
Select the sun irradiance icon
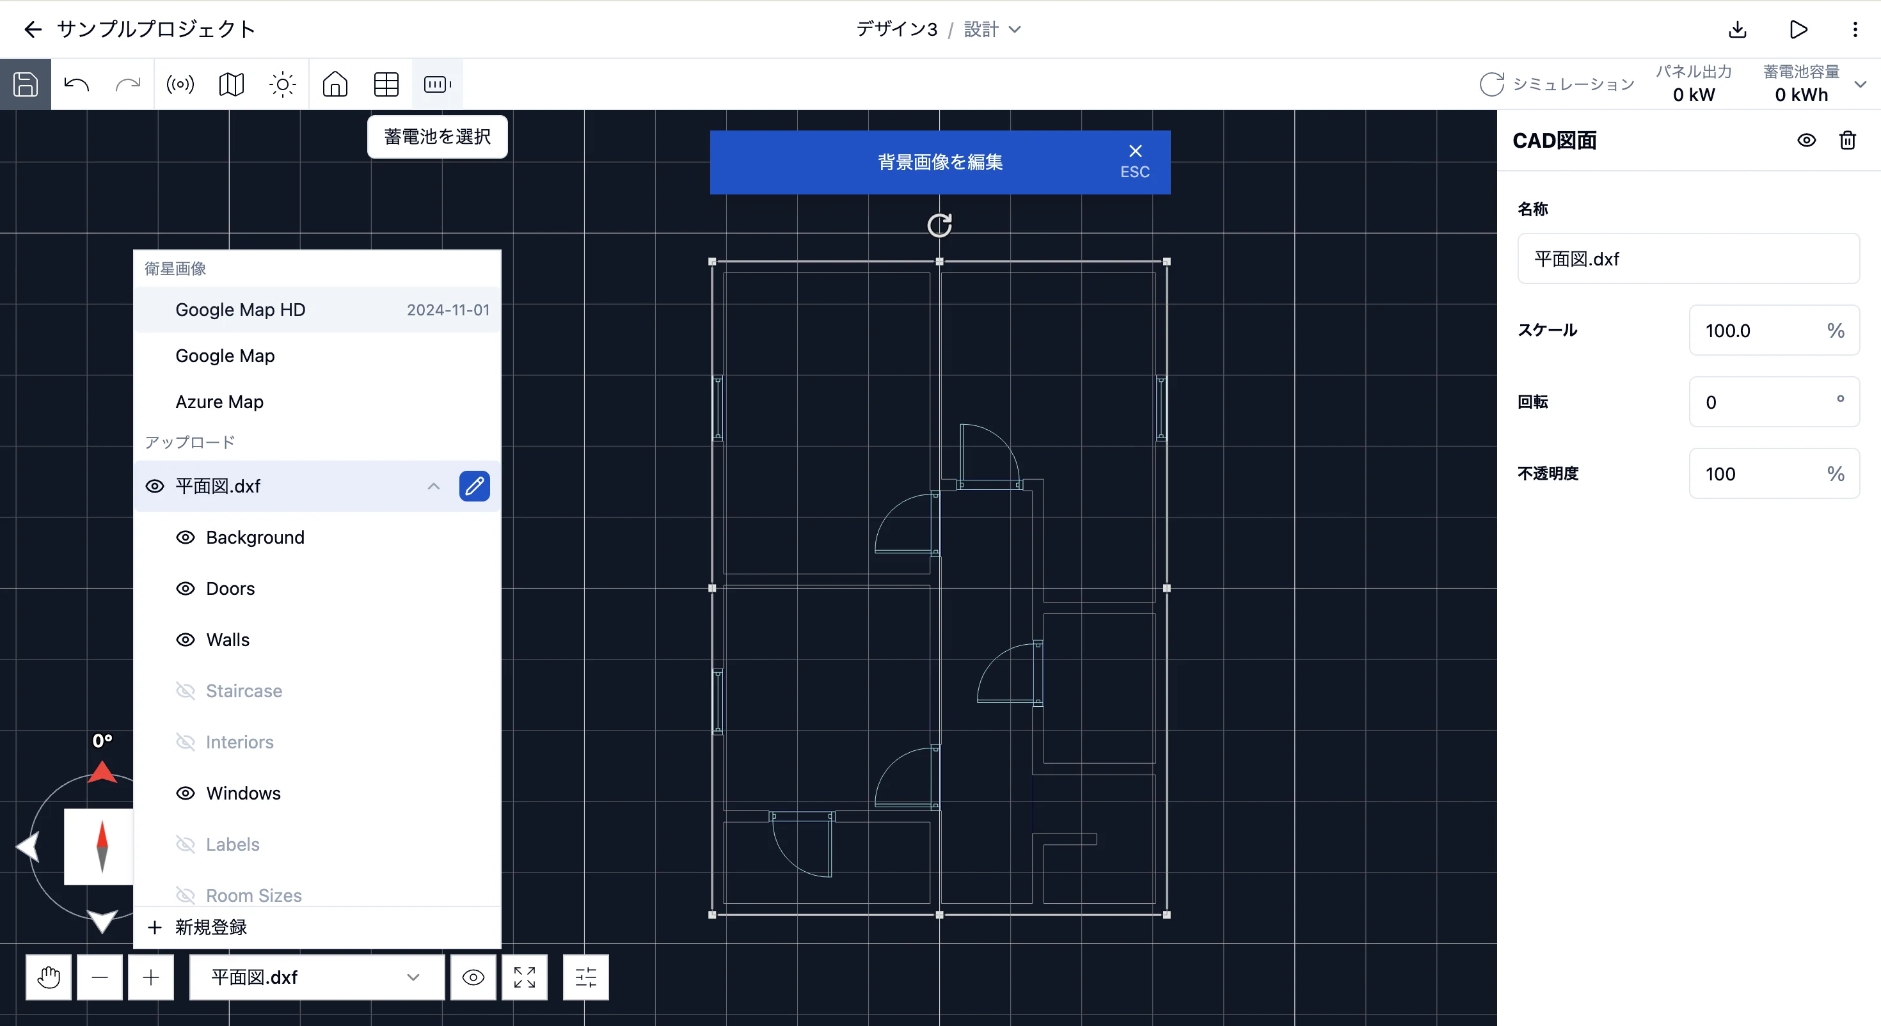[283, 84]
